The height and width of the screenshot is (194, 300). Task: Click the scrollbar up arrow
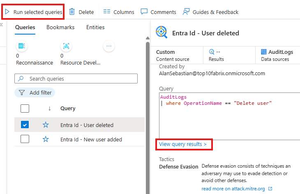click(x=148, y=38)
